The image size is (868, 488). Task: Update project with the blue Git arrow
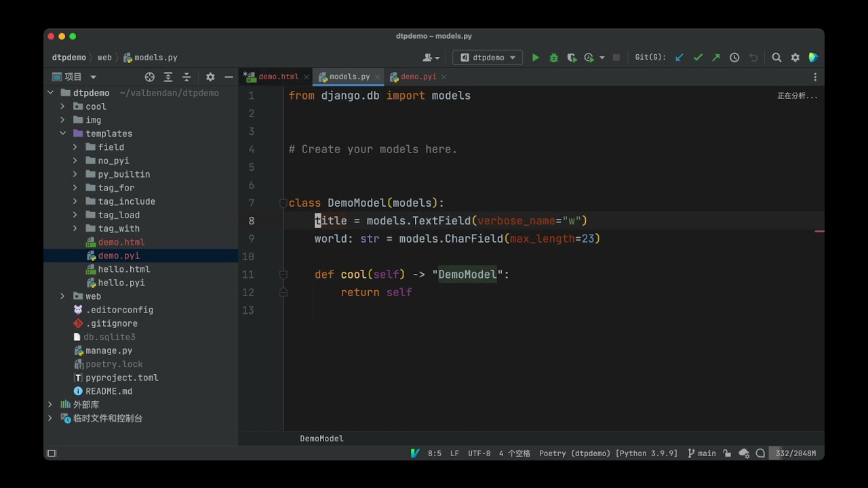(x=679, y=58)
